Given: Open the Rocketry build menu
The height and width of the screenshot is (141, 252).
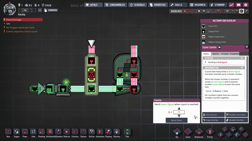Looking at the screenshot, I should pyautogui.click(x=117, y=132).
